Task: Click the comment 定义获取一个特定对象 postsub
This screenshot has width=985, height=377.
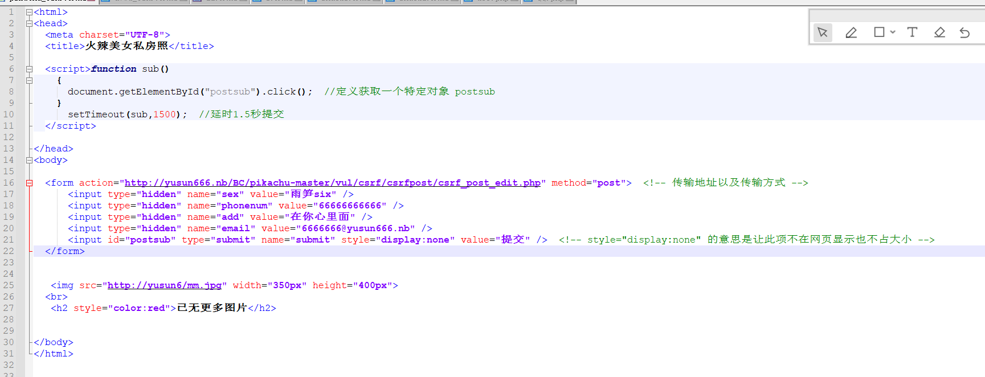Action: 410,92
